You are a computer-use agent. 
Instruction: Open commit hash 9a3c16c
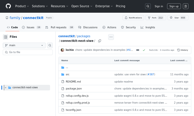point(153,50)
